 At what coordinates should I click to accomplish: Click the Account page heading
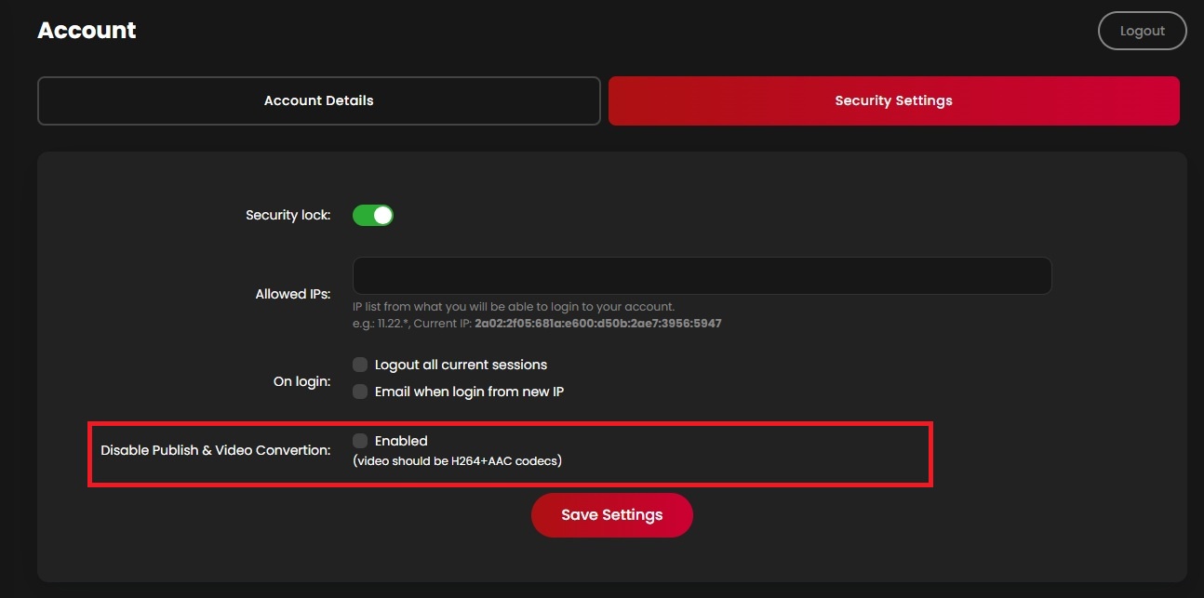87,31
